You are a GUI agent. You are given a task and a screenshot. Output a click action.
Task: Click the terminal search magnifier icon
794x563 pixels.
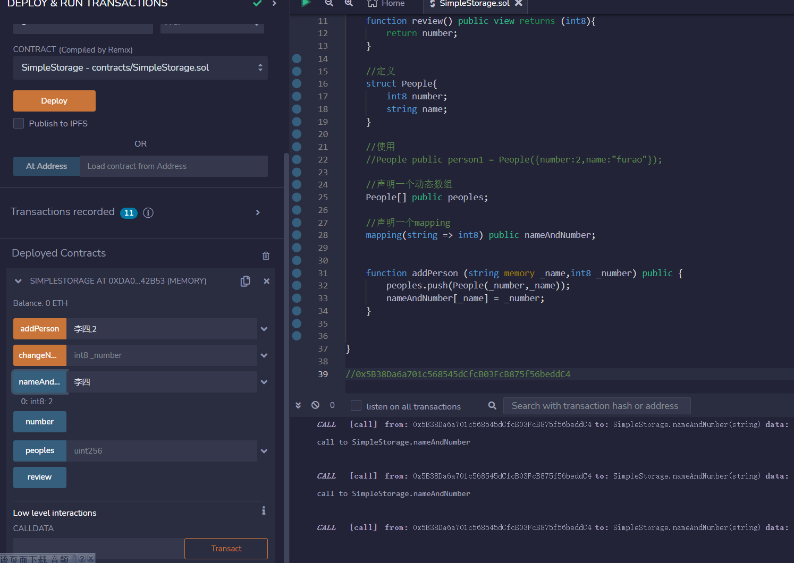click(x=492, y=406)
